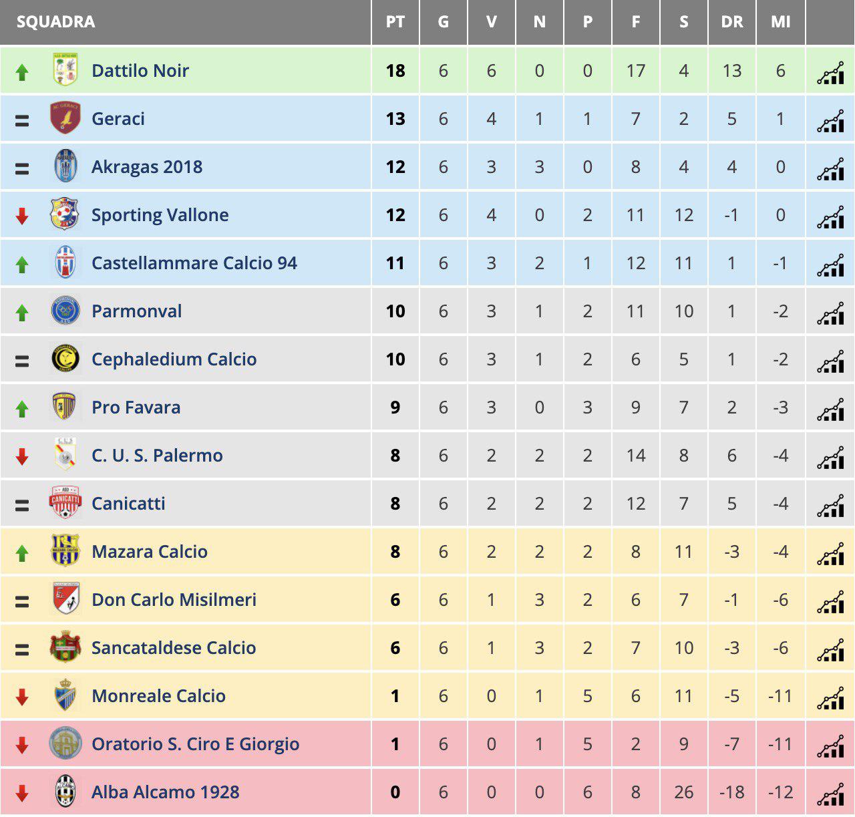Click the Canicatti red shield logo
The image size is (855, 817).
(65, 503)
